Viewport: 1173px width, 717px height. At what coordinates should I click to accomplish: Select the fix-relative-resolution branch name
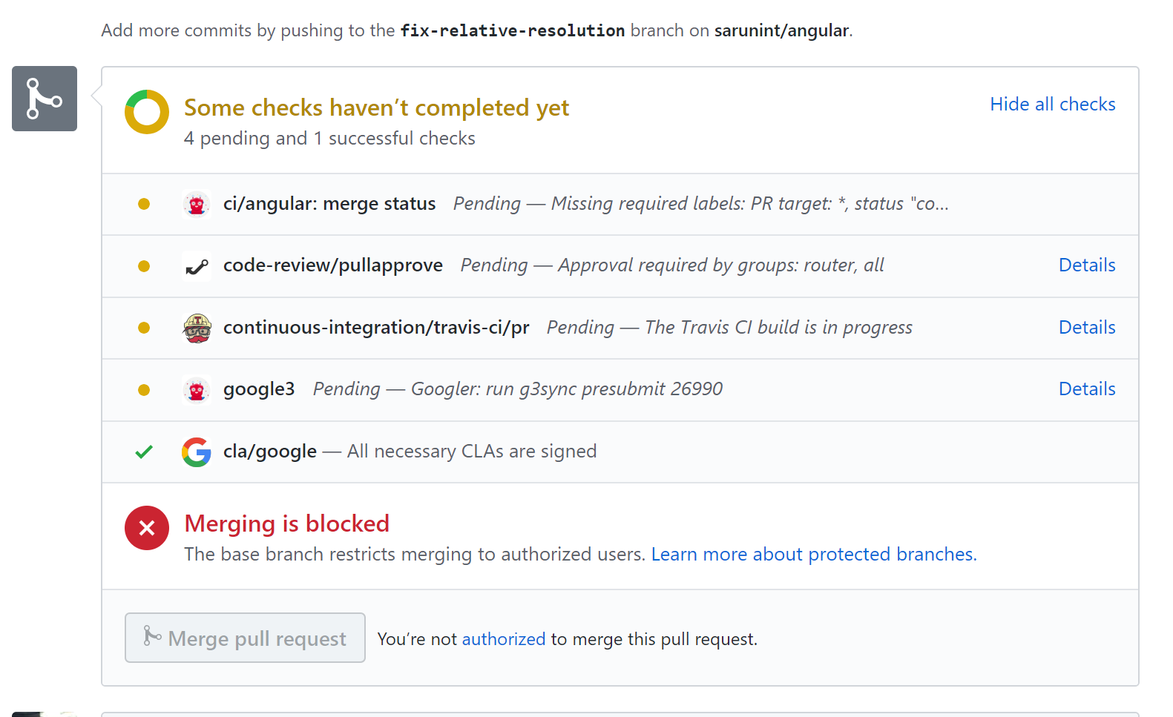pos(512,30)
